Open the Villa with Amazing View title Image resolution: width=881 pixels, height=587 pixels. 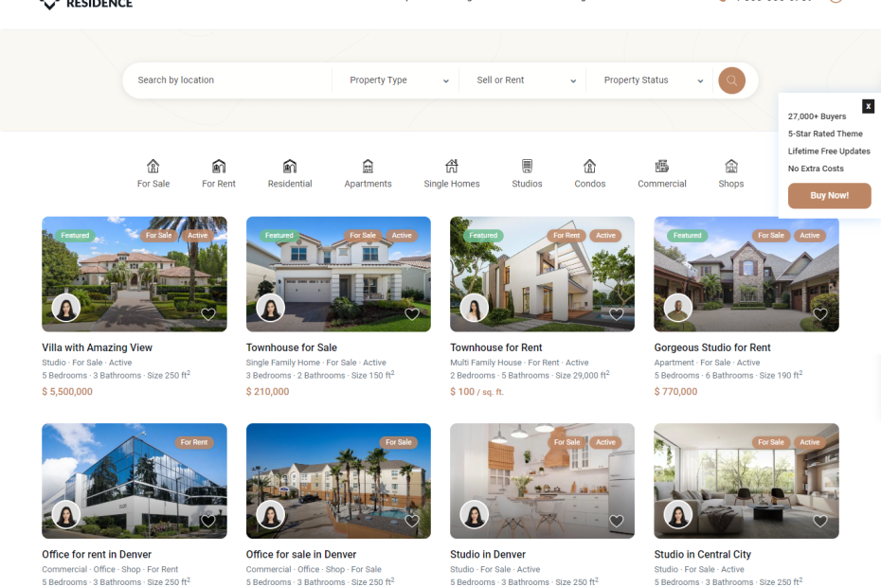coord(97,347)
